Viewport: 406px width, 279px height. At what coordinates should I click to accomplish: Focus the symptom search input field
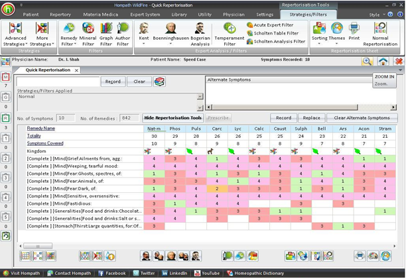(x=58, y=82)
